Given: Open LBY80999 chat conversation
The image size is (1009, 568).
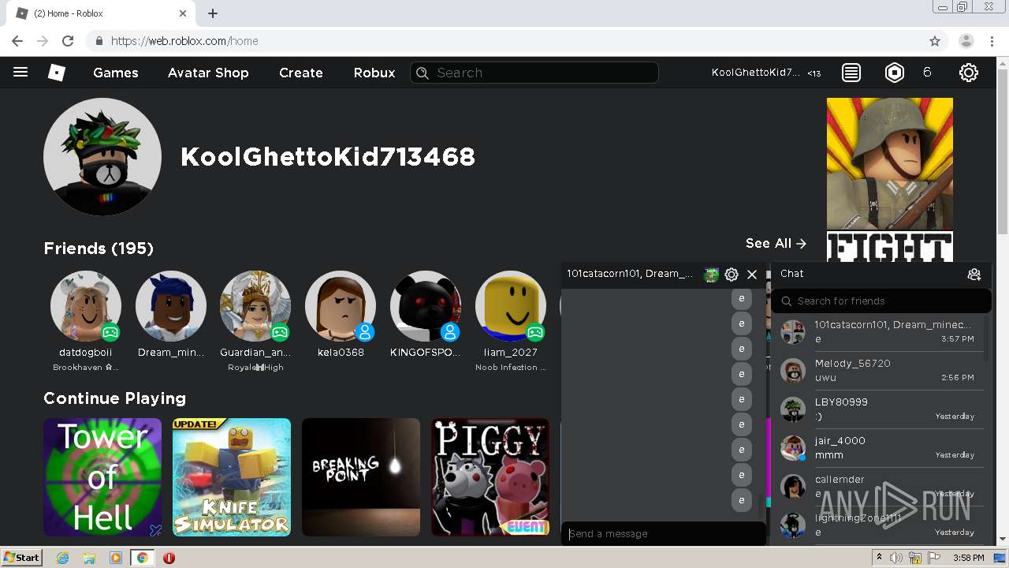Looking at the screenshot, I should coord(881,409).
